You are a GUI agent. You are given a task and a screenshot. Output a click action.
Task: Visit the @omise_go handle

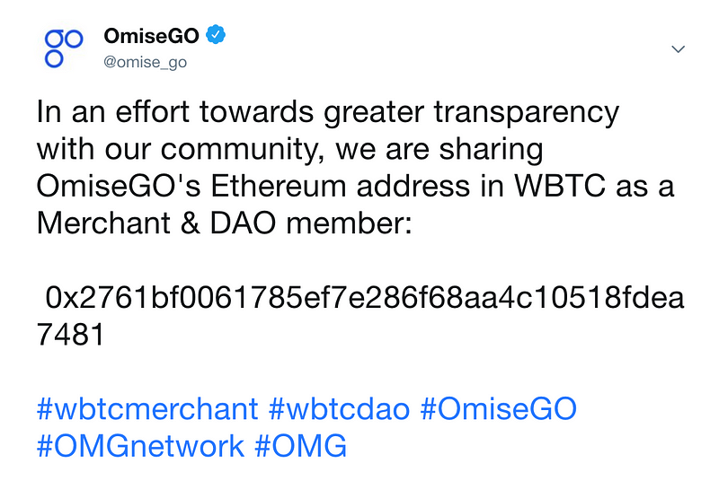click(146, 62)
